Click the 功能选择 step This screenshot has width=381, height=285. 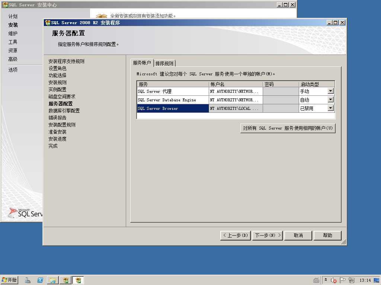pyautogui.click(x=57, y=75)
